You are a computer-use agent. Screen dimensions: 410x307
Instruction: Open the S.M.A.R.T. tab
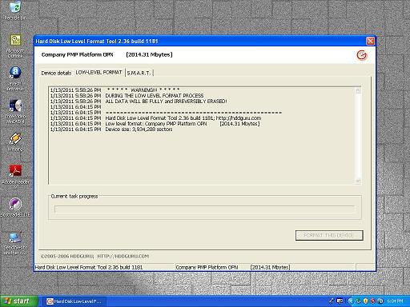pos(139,73)
